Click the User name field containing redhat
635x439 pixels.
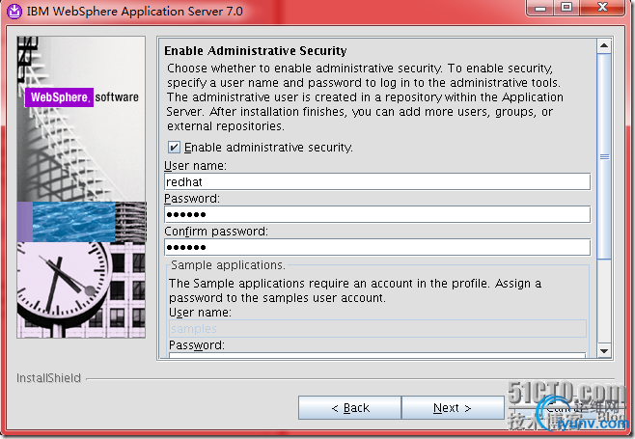point(376,181)
